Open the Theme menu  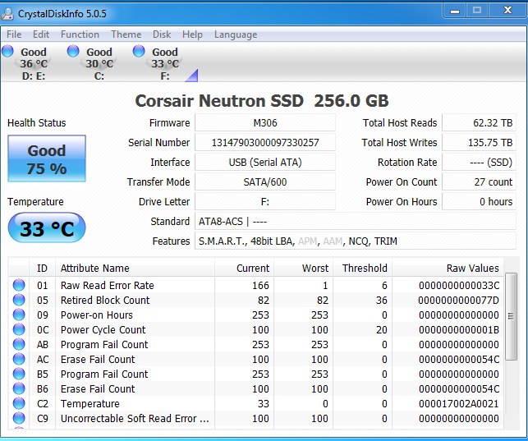click(126, 34)
